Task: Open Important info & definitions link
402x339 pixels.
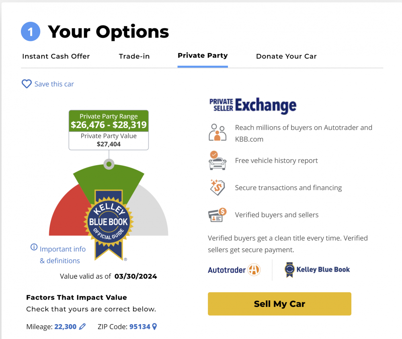Action: (63, 255)
